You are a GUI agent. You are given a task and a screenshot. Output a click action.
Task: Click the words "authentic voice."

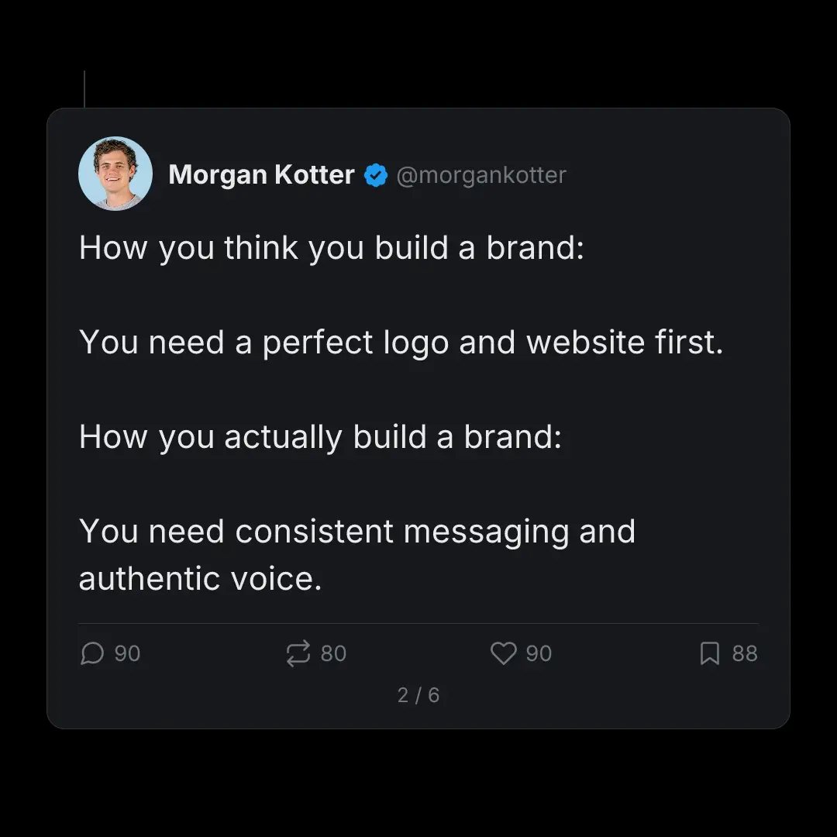coord(200,579)
